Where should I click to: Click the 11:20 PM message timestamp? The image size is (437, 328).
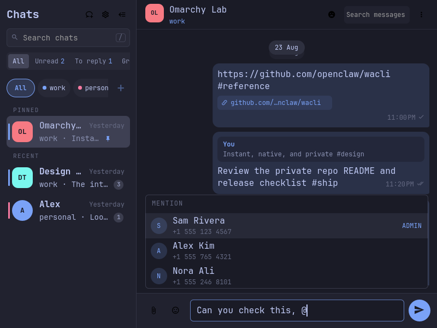(x=400, y=184)
